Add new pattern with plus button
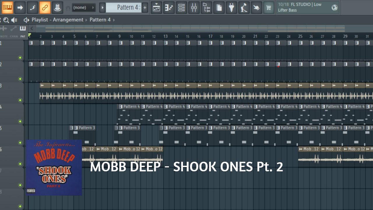 pos(145,7)
